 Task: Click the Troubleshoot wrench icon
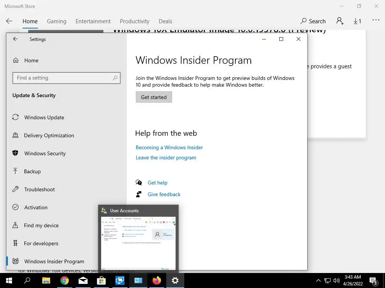pos(15,189)
